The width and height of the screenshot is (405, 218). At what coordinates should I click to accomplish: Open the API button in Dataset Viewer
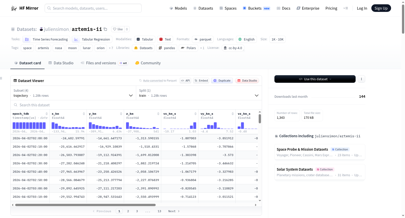click(x=185, y=81)
